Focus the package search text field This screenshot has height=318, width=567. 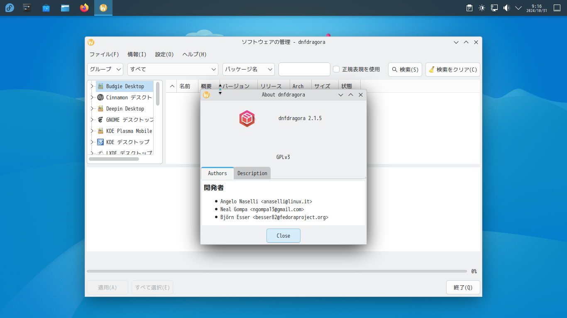pos(304,70)
